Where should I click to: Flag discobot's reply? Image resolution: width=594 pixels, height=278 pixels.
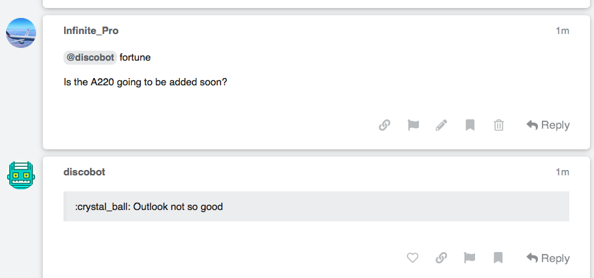click(x=470, y=258)
